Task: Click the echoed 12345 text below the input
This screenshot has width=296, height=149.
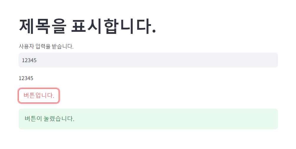Action: [26, 78]
